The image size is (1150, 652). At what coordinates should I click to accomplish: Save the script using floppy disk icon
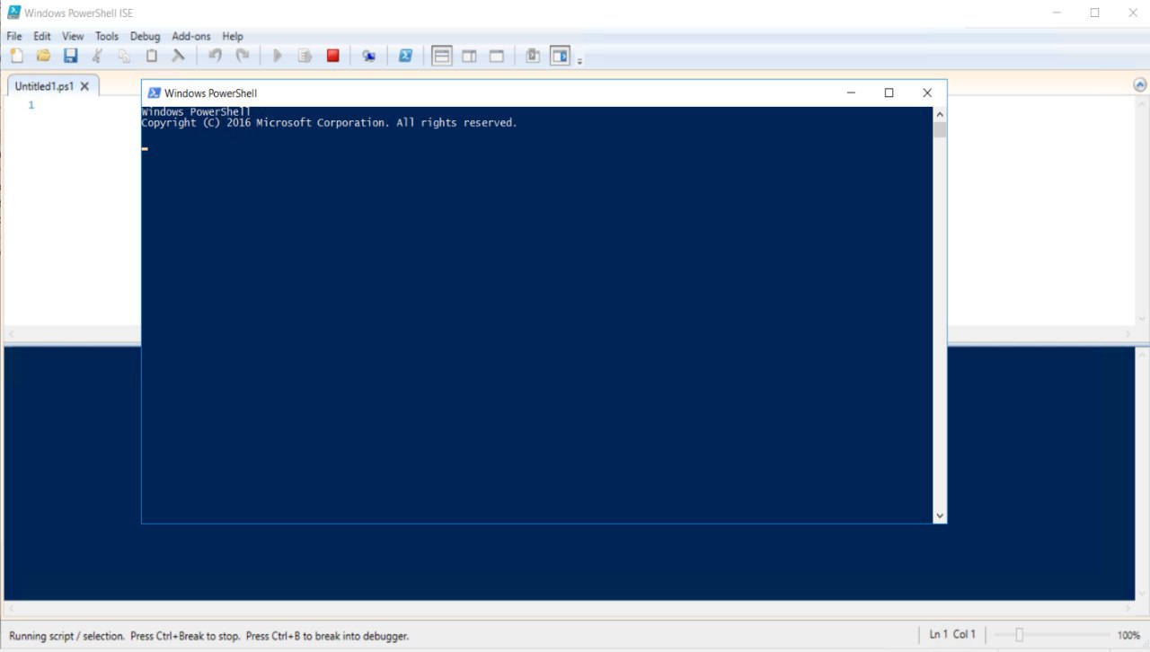(x=70, y=56)
